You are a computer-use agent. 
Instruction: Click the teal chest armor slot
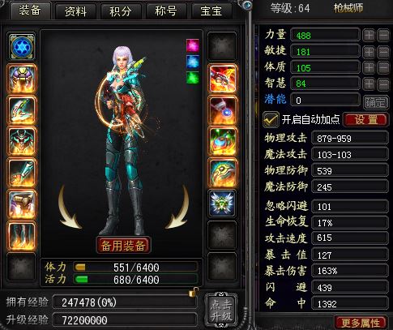(22, 142)
